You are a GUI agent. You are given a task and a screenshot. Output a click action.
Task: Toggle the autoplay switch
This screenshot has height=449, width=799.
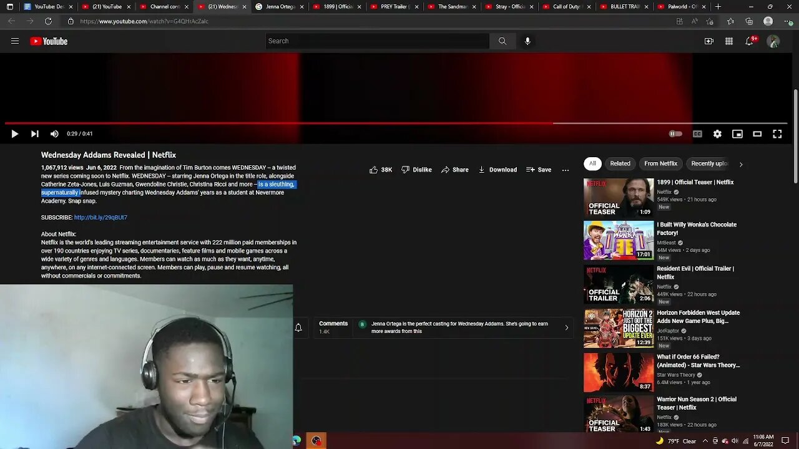[x=675, y=133]
